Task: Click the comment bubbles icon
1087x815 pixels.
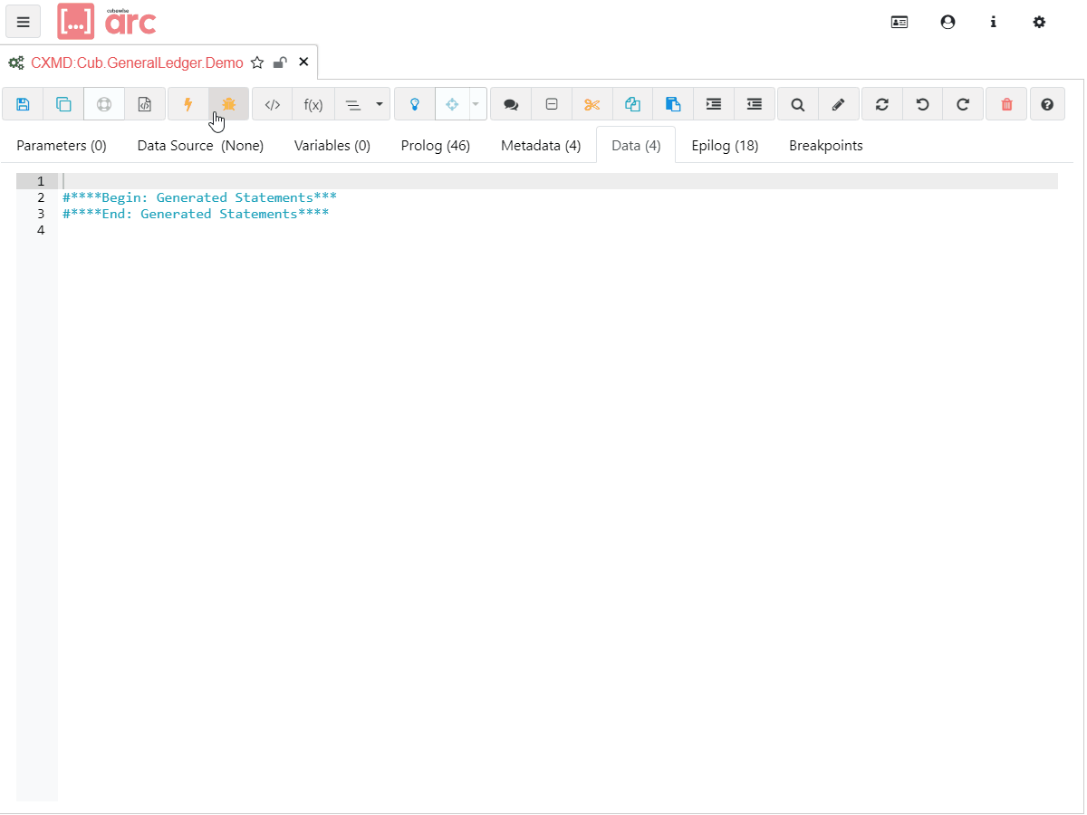Action: 511,104
